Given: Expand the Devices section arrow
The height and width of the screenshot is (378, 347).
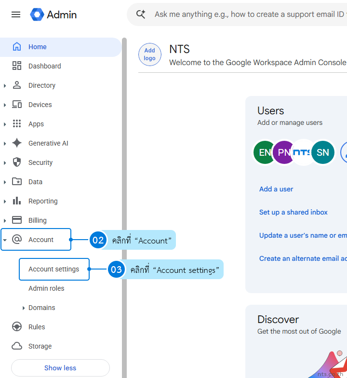Looking at the screenshot, I should point(5,105).
